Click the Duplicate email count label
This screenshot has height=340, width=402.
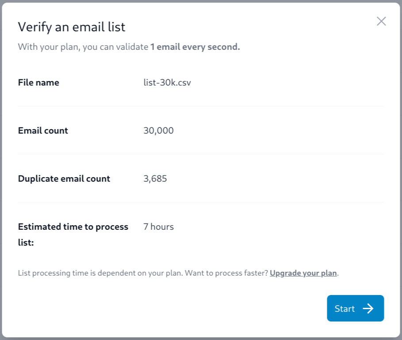(x=64, y=179)
